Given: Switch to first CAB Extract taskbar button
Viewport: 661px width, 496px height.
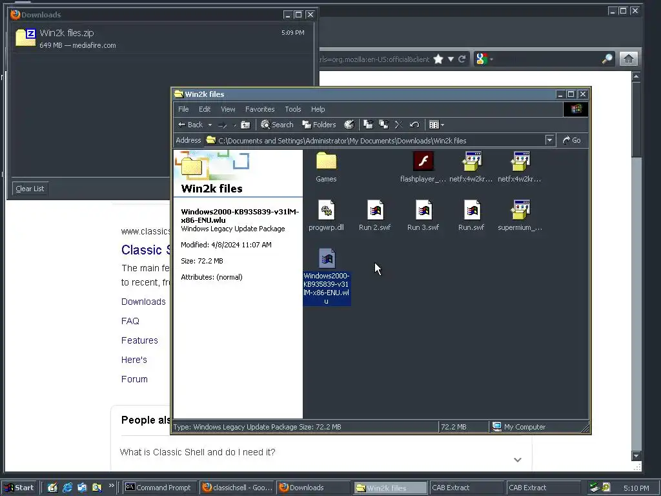Looking at the screenshot, I should 467,488.
